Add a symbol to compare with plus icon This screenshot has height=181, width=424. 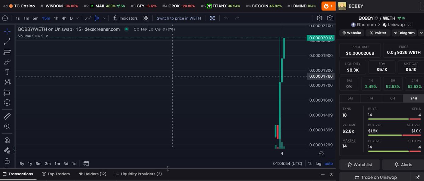click(x=5, y=18)
